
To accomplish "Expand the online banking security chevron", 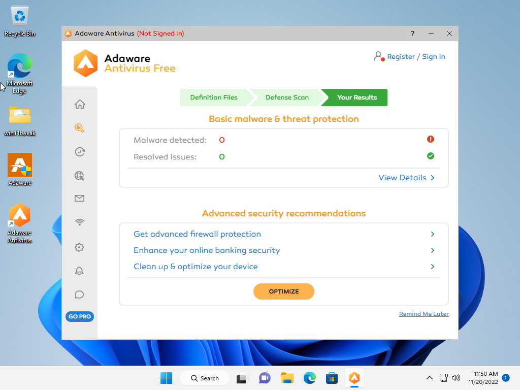I will tap(433, 250).
